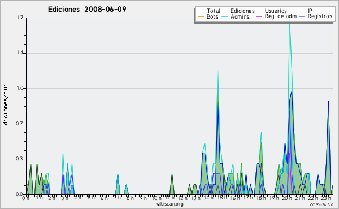Click the 'Admins.' legend entry

pos(236,16)
